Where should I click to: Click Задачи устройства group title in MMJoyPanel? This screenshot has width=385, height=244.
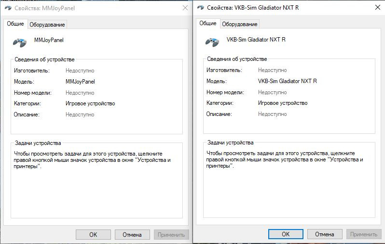[38, 143]
